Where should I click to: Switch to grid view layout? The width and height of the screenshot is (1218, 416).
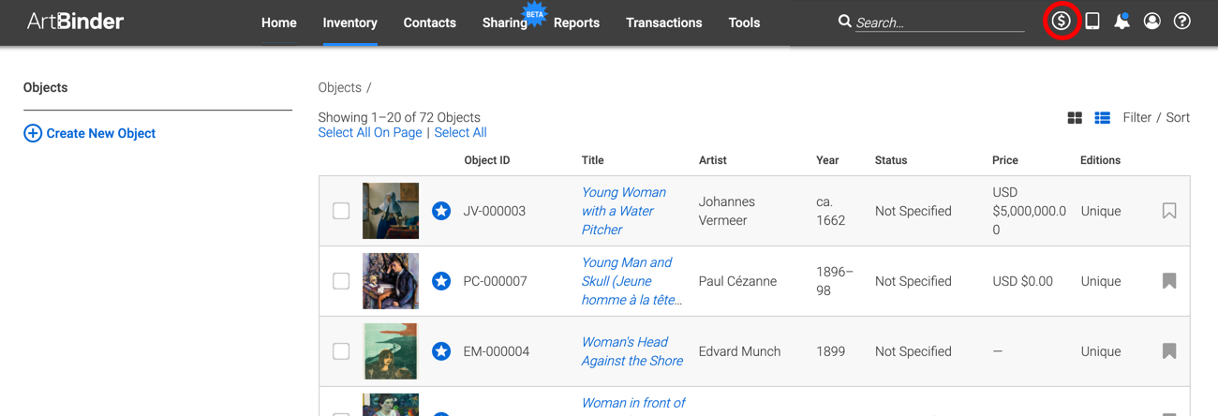pyautogui.click(x=1075, y=118)
